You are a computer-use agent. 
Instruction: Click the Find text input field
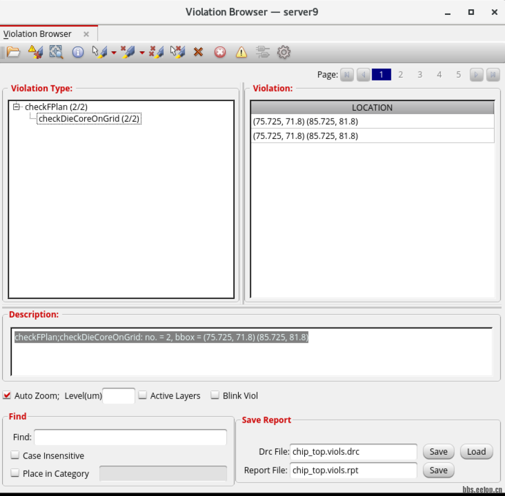pyautogui.click(x=130, y=437)
